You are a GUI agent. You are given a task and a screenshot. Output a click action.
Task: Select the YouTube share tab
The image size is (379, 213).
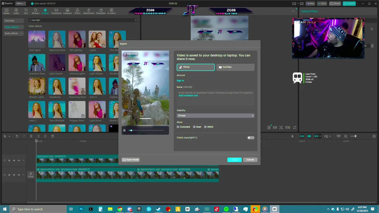click(235, 67)
